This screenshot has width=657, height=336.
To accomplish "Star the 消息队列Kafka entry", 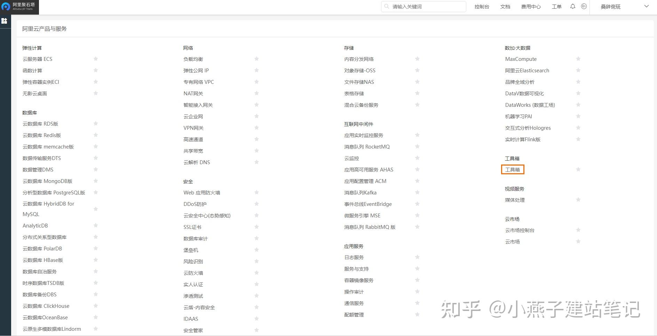I will click(417, 192).
